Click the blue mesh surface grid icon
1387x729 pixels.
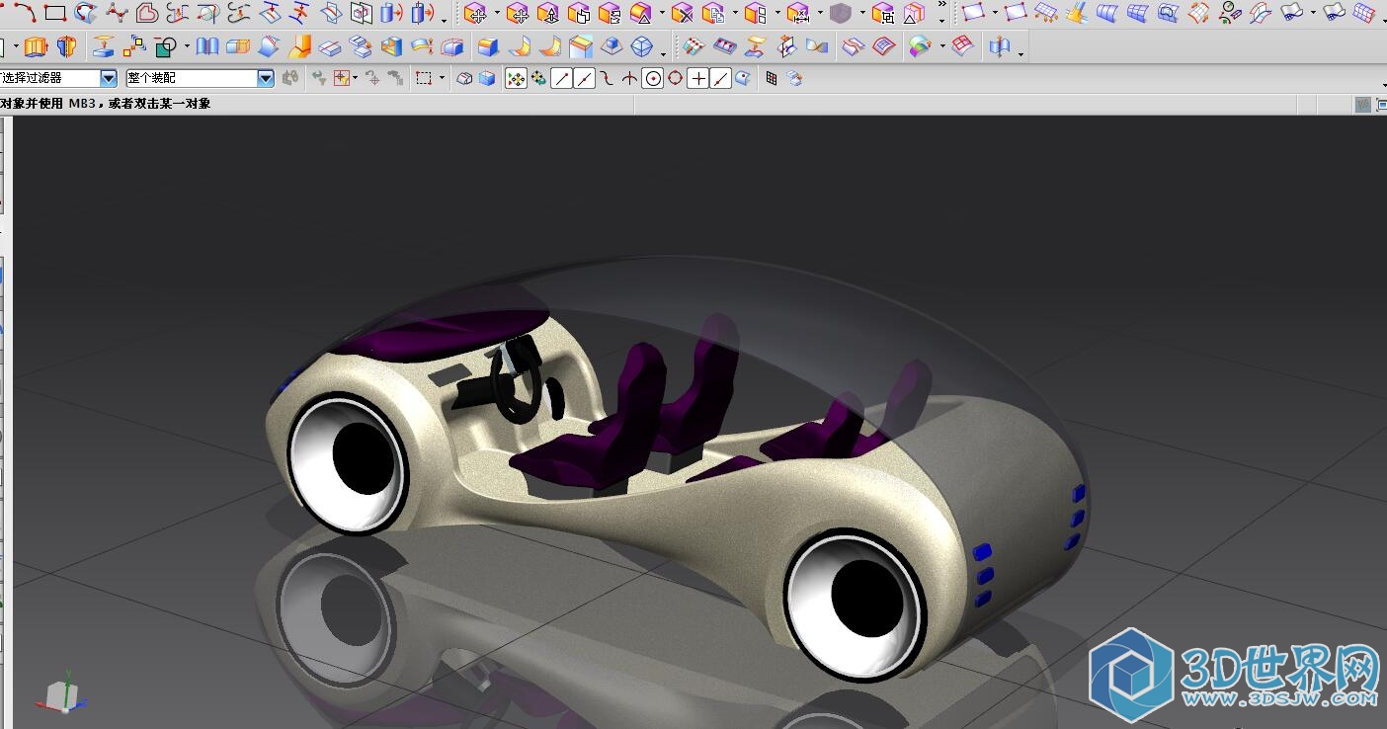pyautogui.click(x=1137, y=13)
